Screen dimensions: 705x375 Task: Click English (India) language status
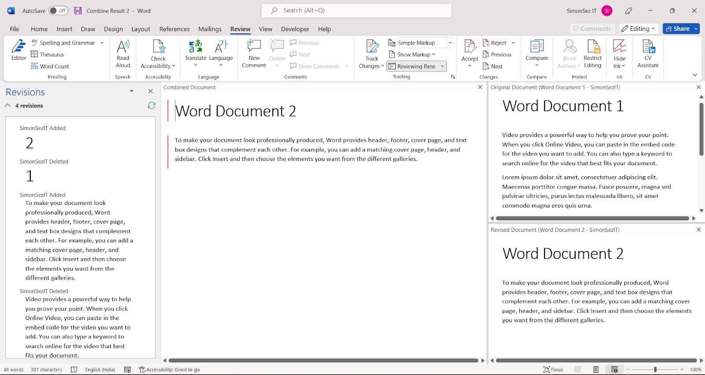(x=100, y=369)
